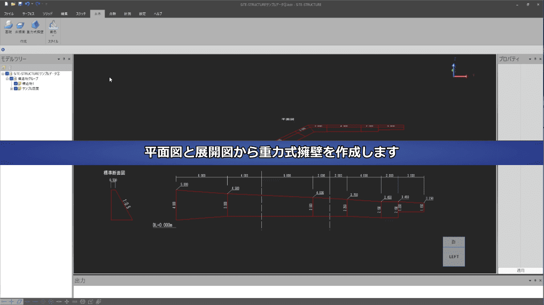The width and height of the screenshot is (544, 305).
Task: Click the LEFT face of the view cube
Action: tap(454, 257)
